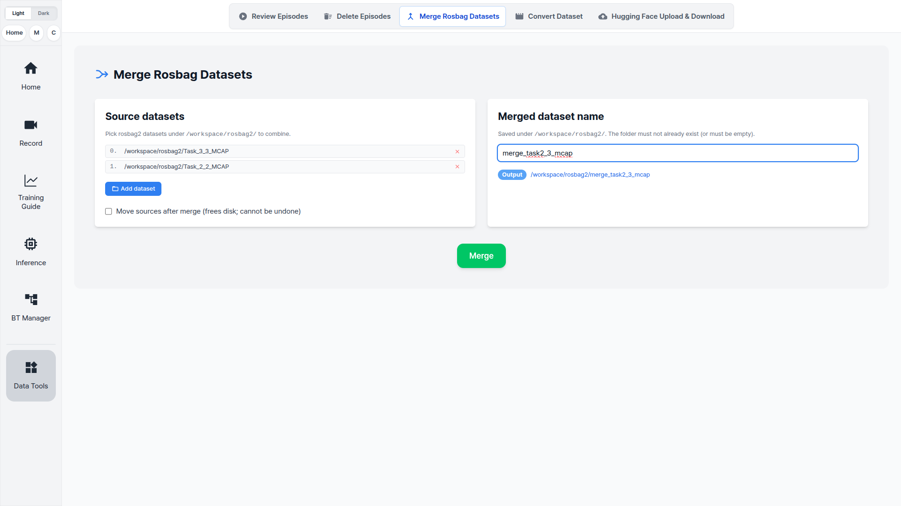Click the Merge Rosbag Datasets heading arrow icon
Viewport: 901px width, 506px height.
coord(102,74)
